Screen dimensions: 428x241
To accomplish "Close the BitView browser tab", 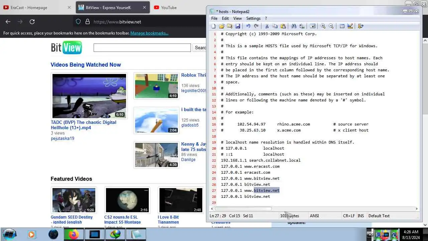I will tap(144, 7).
